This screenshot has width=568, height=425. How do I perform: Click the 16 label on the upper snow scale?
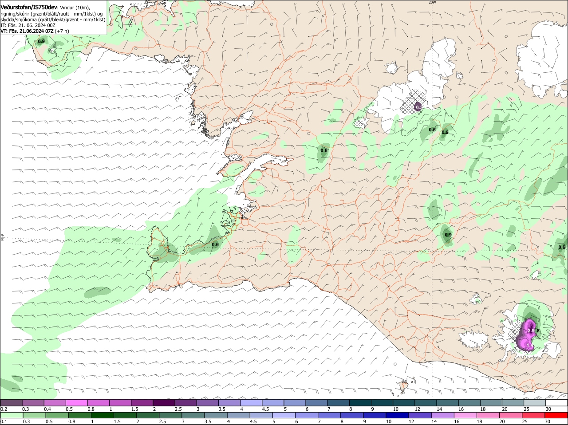pos(461,409)
